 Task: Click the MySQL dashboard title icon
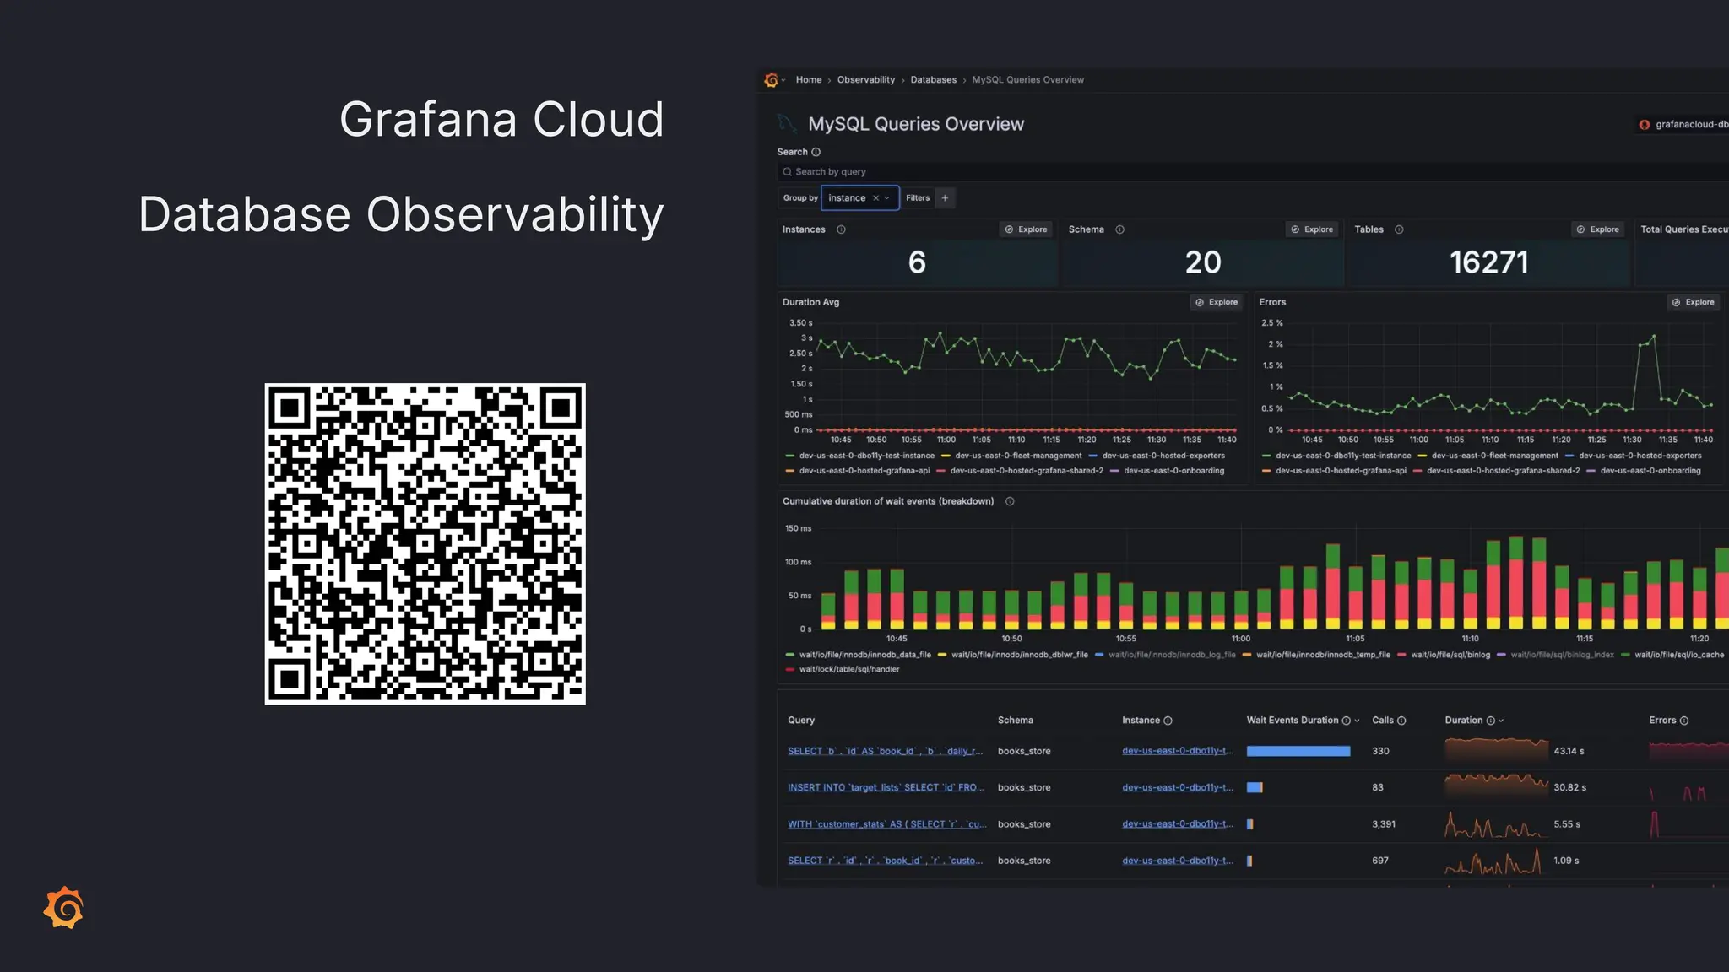coord(787,124)
